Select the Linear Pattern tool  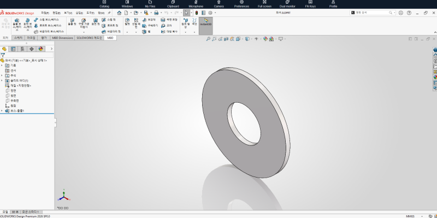(136, 23)
